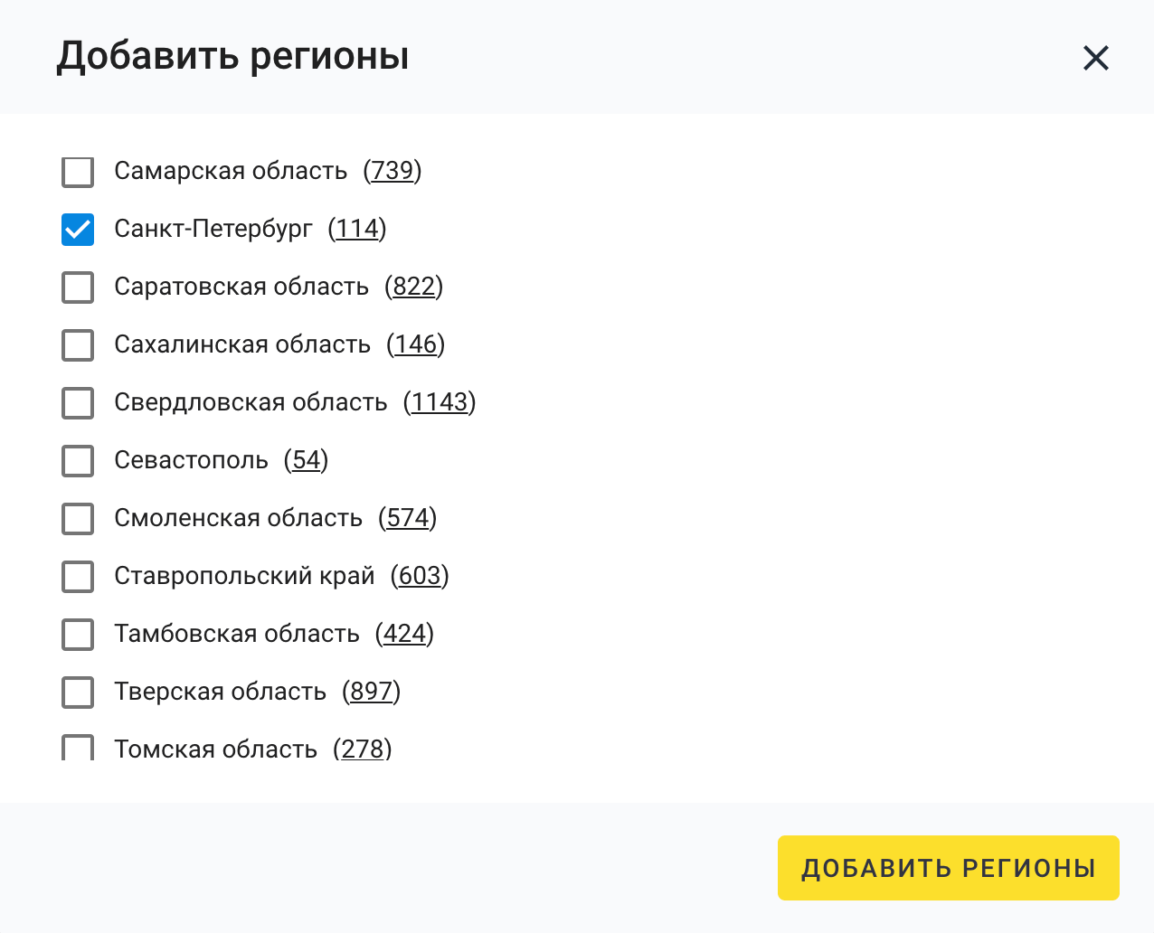Enable the Тверская область checkbox
Viewport: 1154px width, 933px height.
(78, 693)
